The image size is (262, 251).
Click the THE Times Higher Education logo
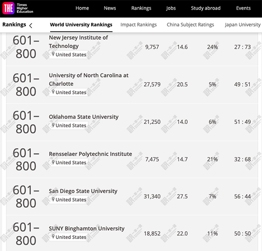18,8
